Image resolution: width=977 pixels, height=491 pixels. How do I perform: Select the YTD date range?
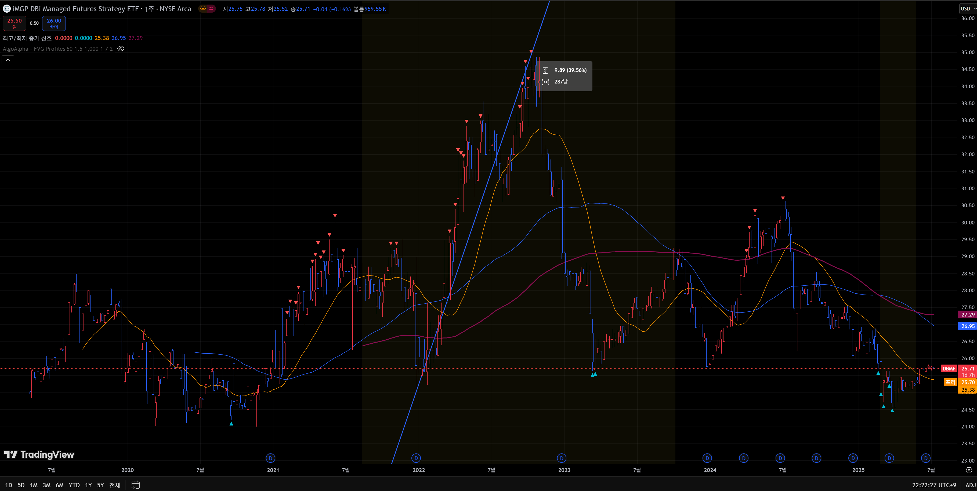coord(74,485)
